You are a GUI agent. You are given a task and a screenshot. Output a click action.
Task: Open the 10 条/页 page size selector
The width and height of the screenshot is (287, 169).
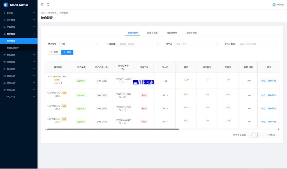click(272, 135)
